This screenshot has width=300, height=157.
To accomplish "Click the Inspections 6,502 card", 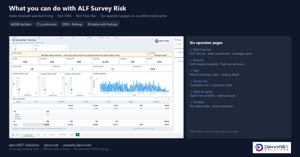I will (x=105, y=61).
